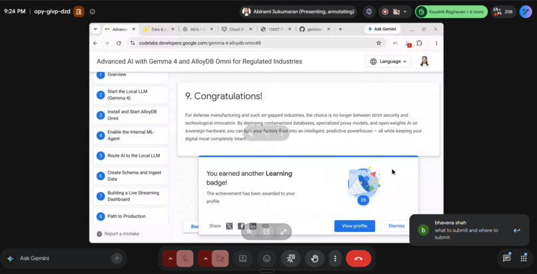
Task: Click the extension icon with red 1 badge
Action: coord(408,43)
